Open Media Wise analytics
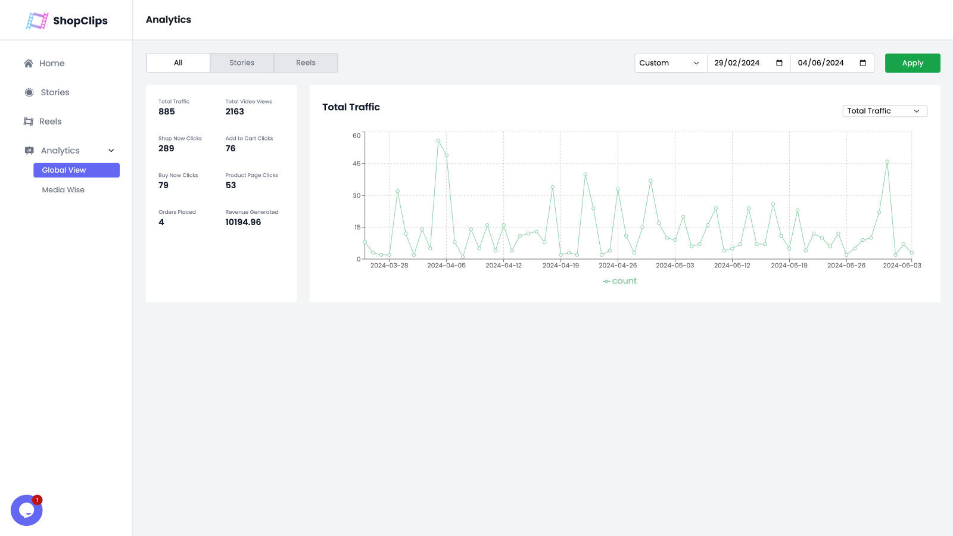This screenshot has height=536, width=953. [63, 189]
